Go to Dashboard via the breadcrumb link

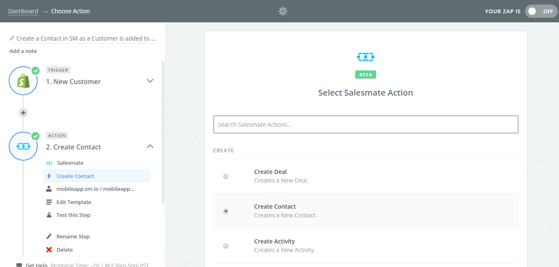23,11
